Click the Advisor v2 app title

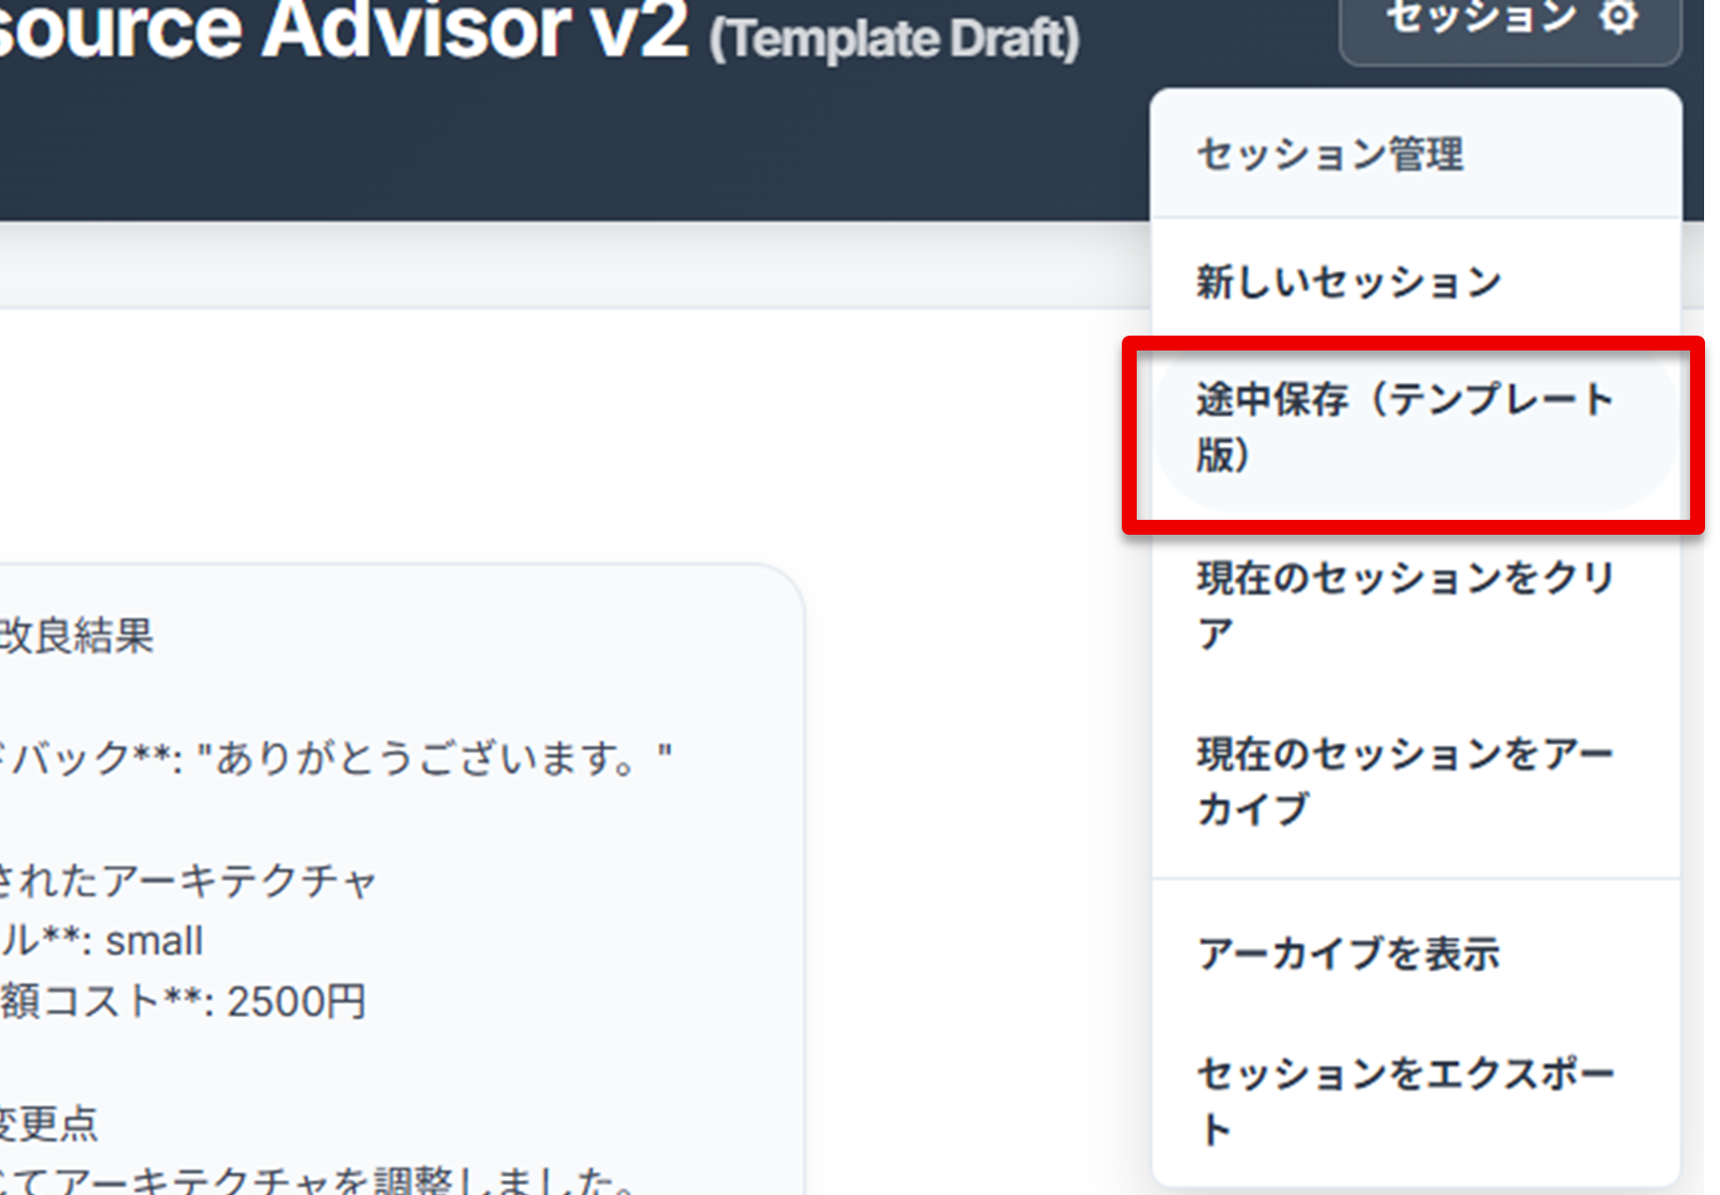tap(338, 30)
